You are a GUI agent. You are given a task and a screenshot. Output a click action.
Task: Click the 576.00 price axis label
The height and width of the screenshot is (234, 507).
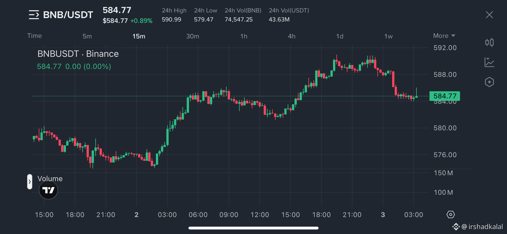[445, 155]
